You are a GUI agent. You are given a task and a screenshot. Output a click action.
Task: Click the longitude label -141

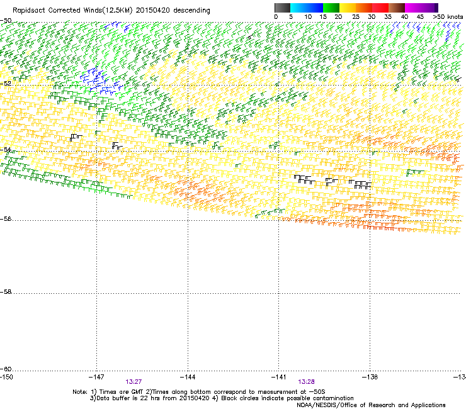click(x=279, y=377)
